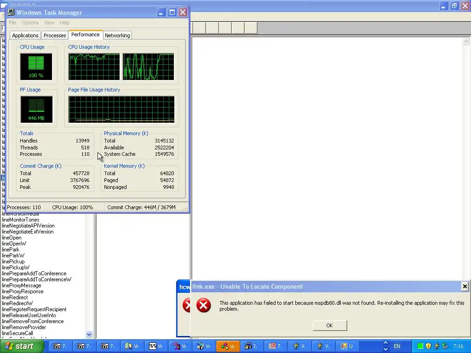The image size is (471, 353).
Task: Click the green square tray icon
Action: coord(420,346)
